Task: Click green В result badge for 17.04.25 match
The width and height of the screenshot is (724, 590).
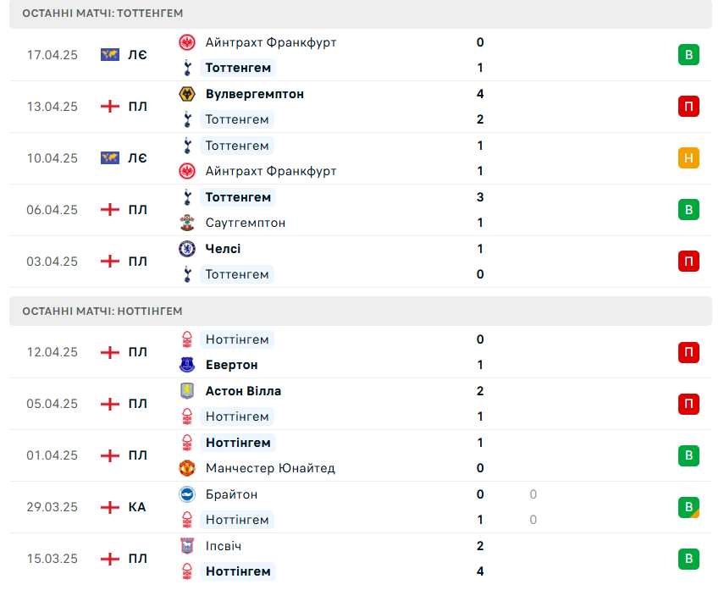Action: point(688,55)
